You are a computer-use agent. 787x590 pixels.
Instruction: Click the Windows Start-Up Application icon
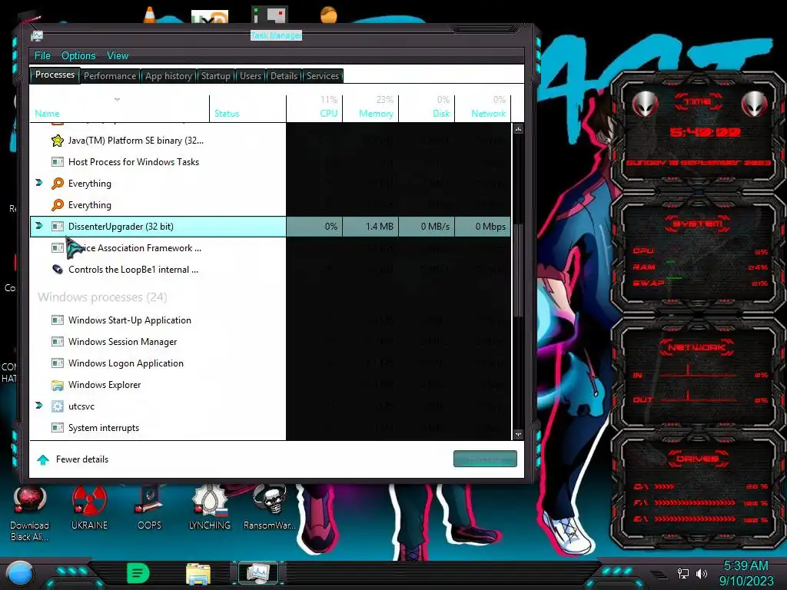coord(58,320)
